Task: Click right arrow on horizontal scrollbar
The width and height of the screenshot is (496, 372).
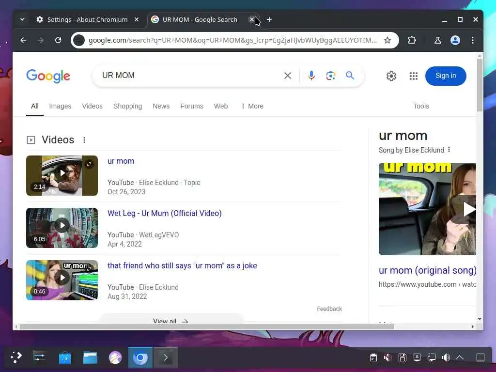Action: coord(473,327)
